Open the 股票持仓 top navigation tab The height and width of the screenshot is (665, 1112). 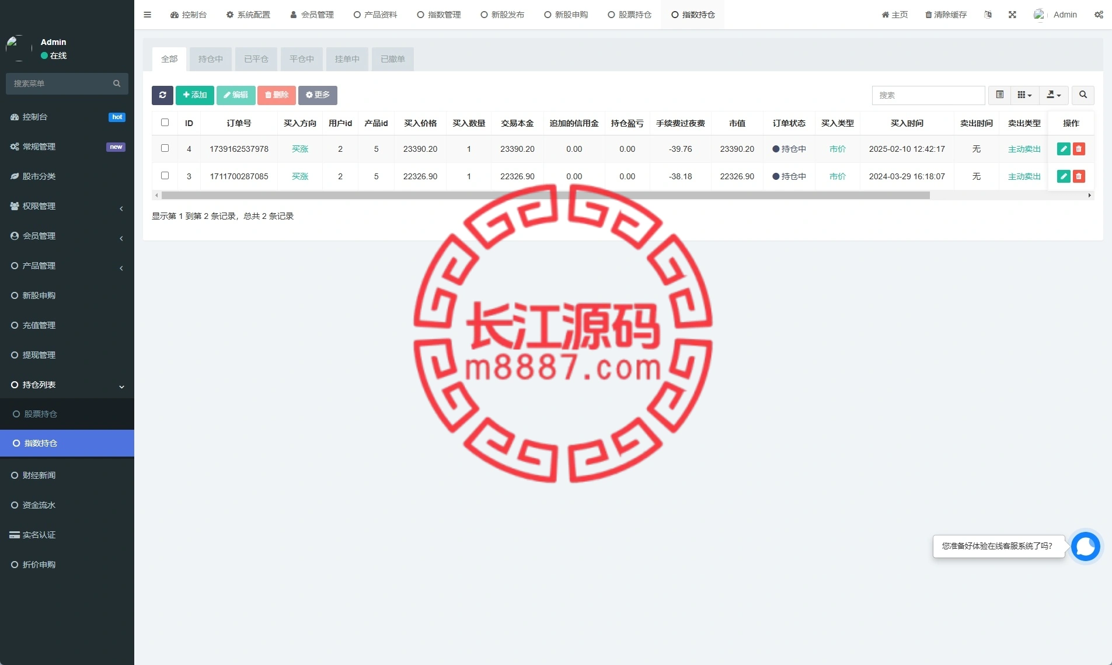(629, 15)
